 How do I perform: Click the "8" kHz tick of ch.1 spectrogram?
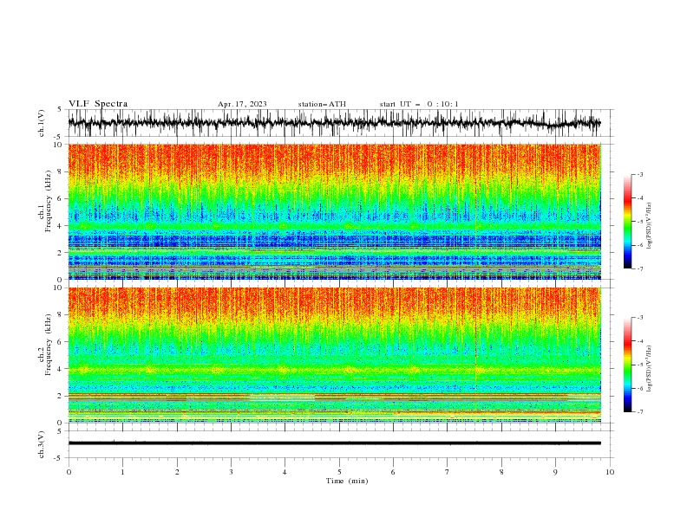click(x=62, y=171)
